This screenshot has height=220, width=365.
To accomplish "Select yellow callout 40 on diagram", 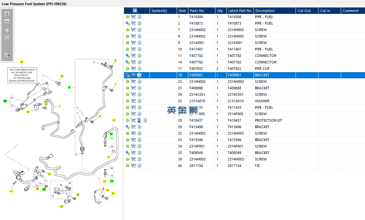I will 61,206.
